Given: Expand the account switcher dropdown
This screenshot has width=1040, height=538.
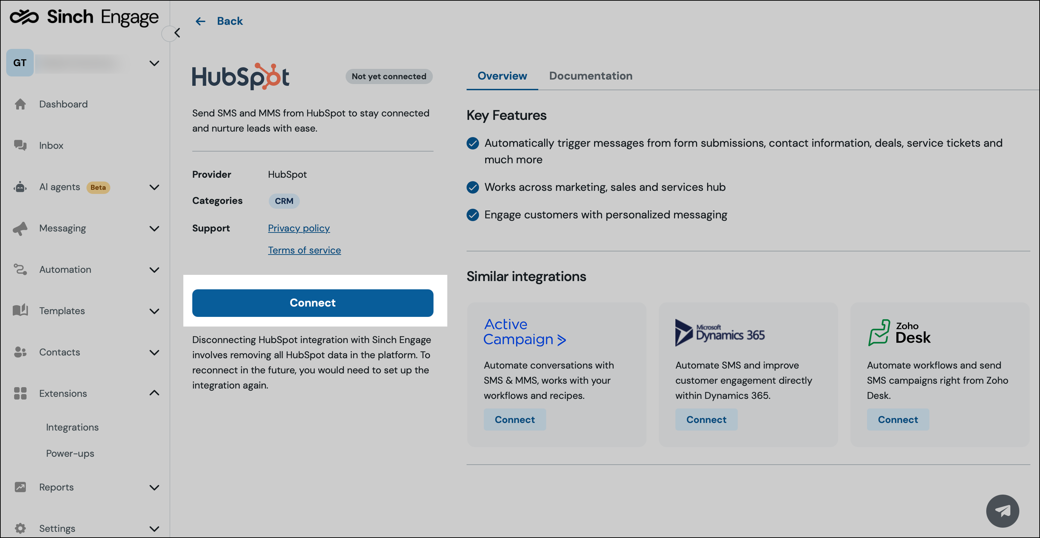Looking at the screenshot, I should tap(154, 63).
